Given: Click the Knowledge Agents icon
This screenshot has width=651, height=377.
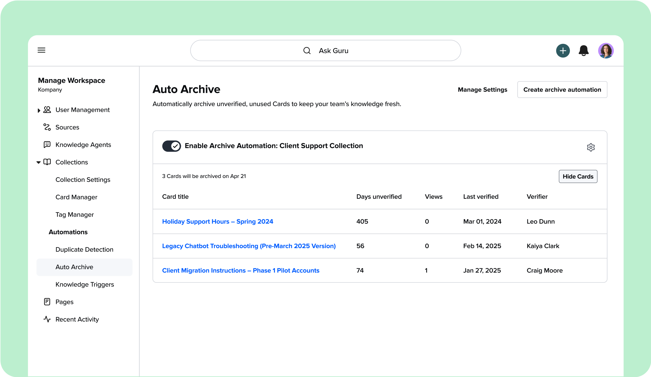Looking at the screenshot, I should pos(47,145).
